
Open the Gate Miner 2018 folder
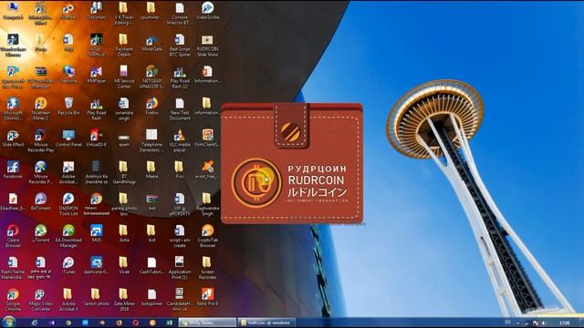pos(124,300)
